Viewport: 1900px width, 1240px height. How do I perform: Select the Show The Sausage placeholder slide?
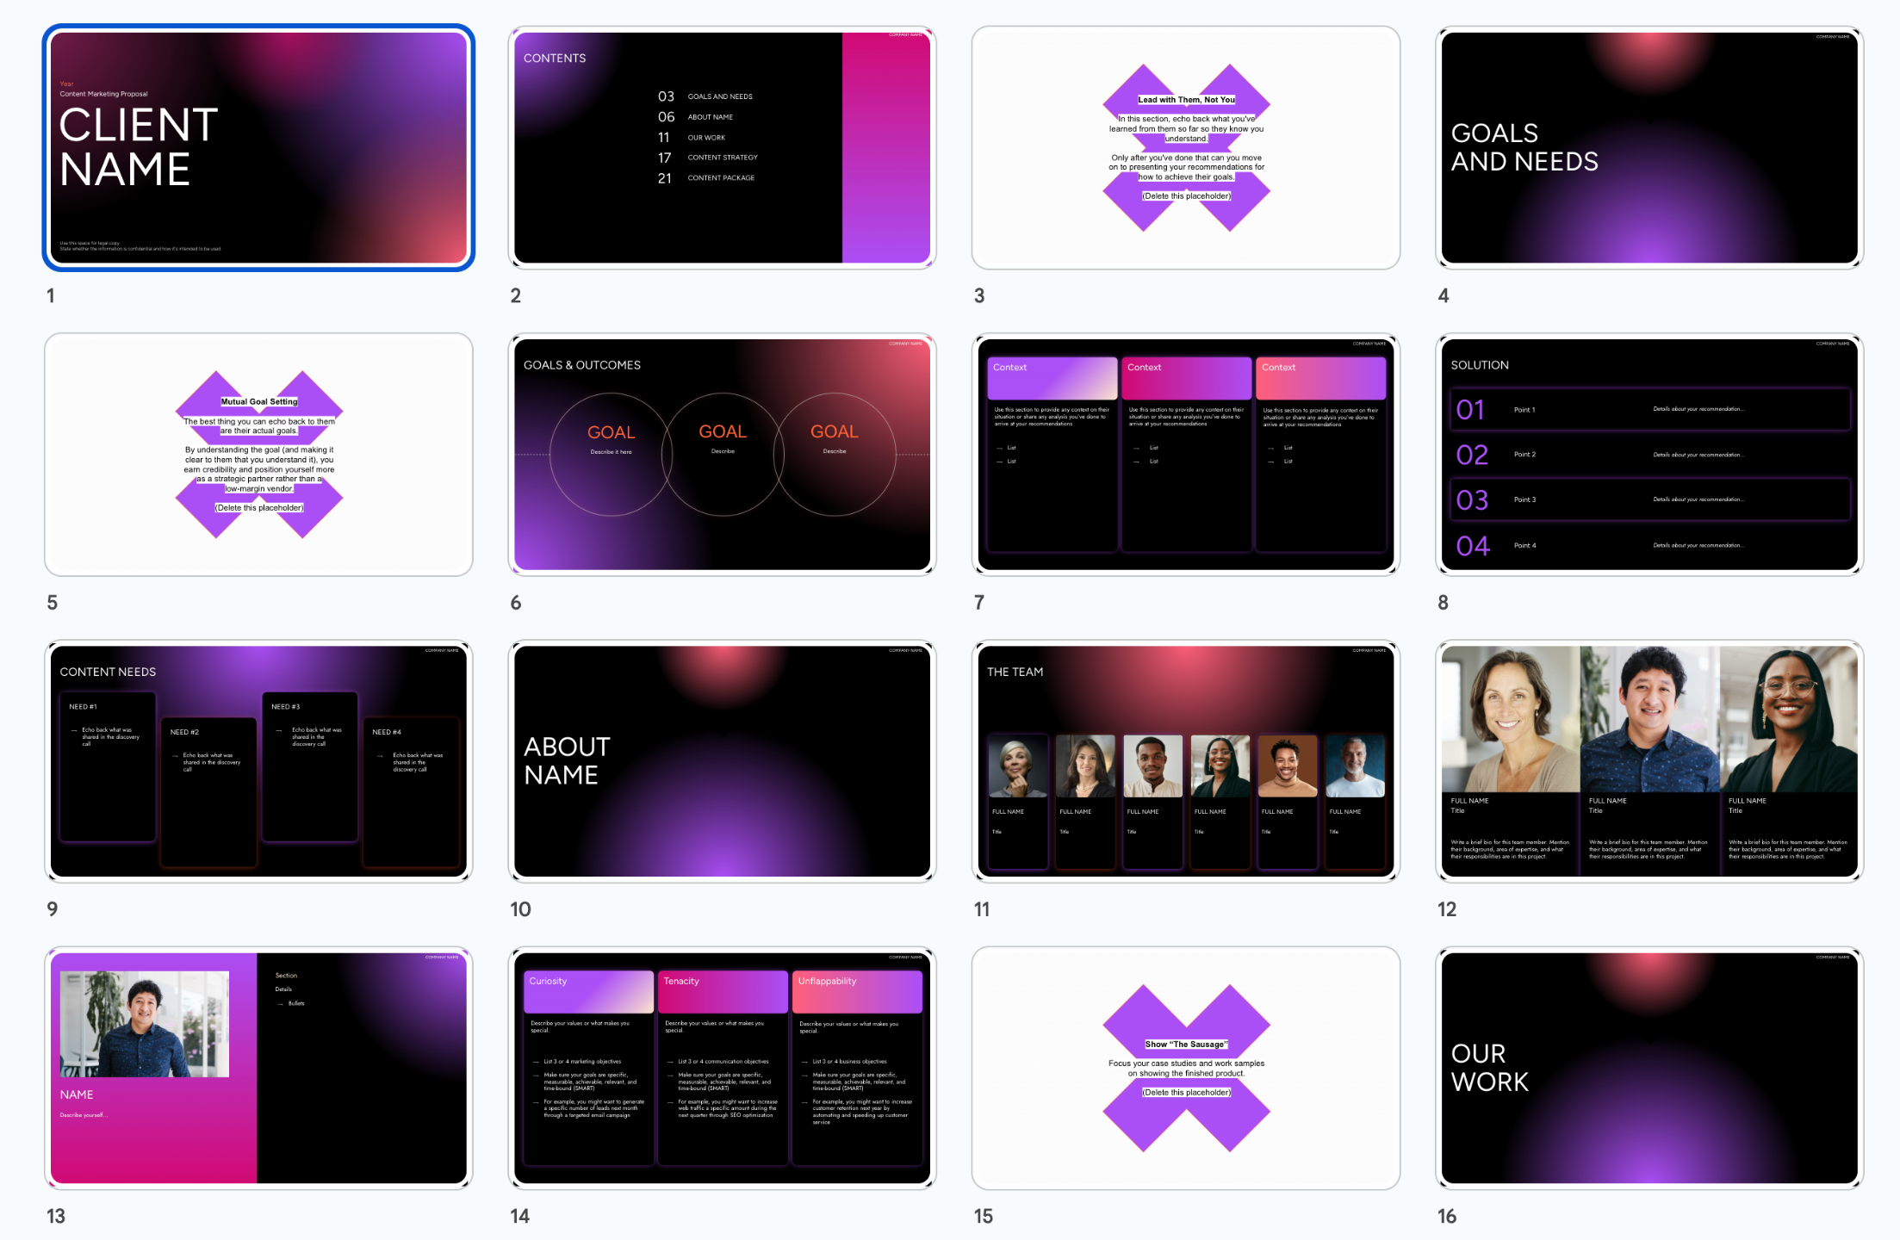[x=1185, y=1068]
